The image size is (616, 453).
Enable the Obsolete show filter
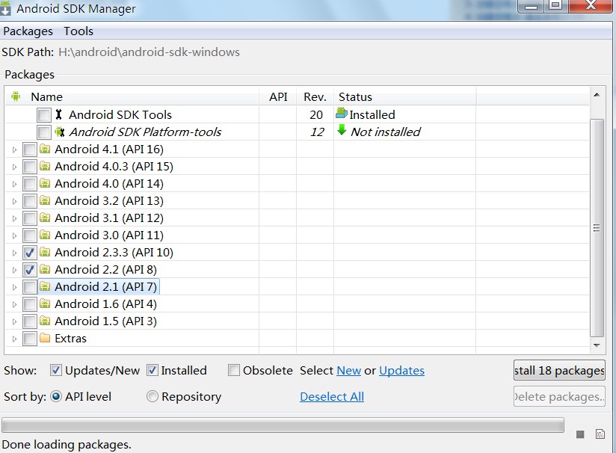click(234, 370)
